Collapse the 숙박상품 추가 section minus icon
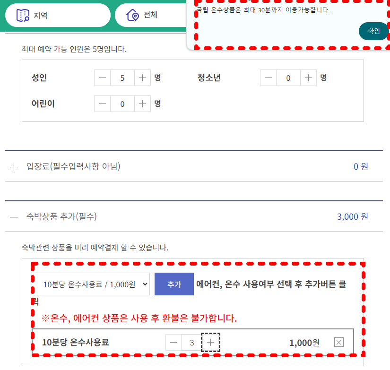Viewport: 390px width, 370px height. 14,217
